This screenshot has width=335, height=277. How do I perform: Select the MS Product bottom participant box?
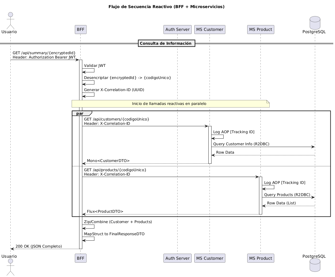260,258
